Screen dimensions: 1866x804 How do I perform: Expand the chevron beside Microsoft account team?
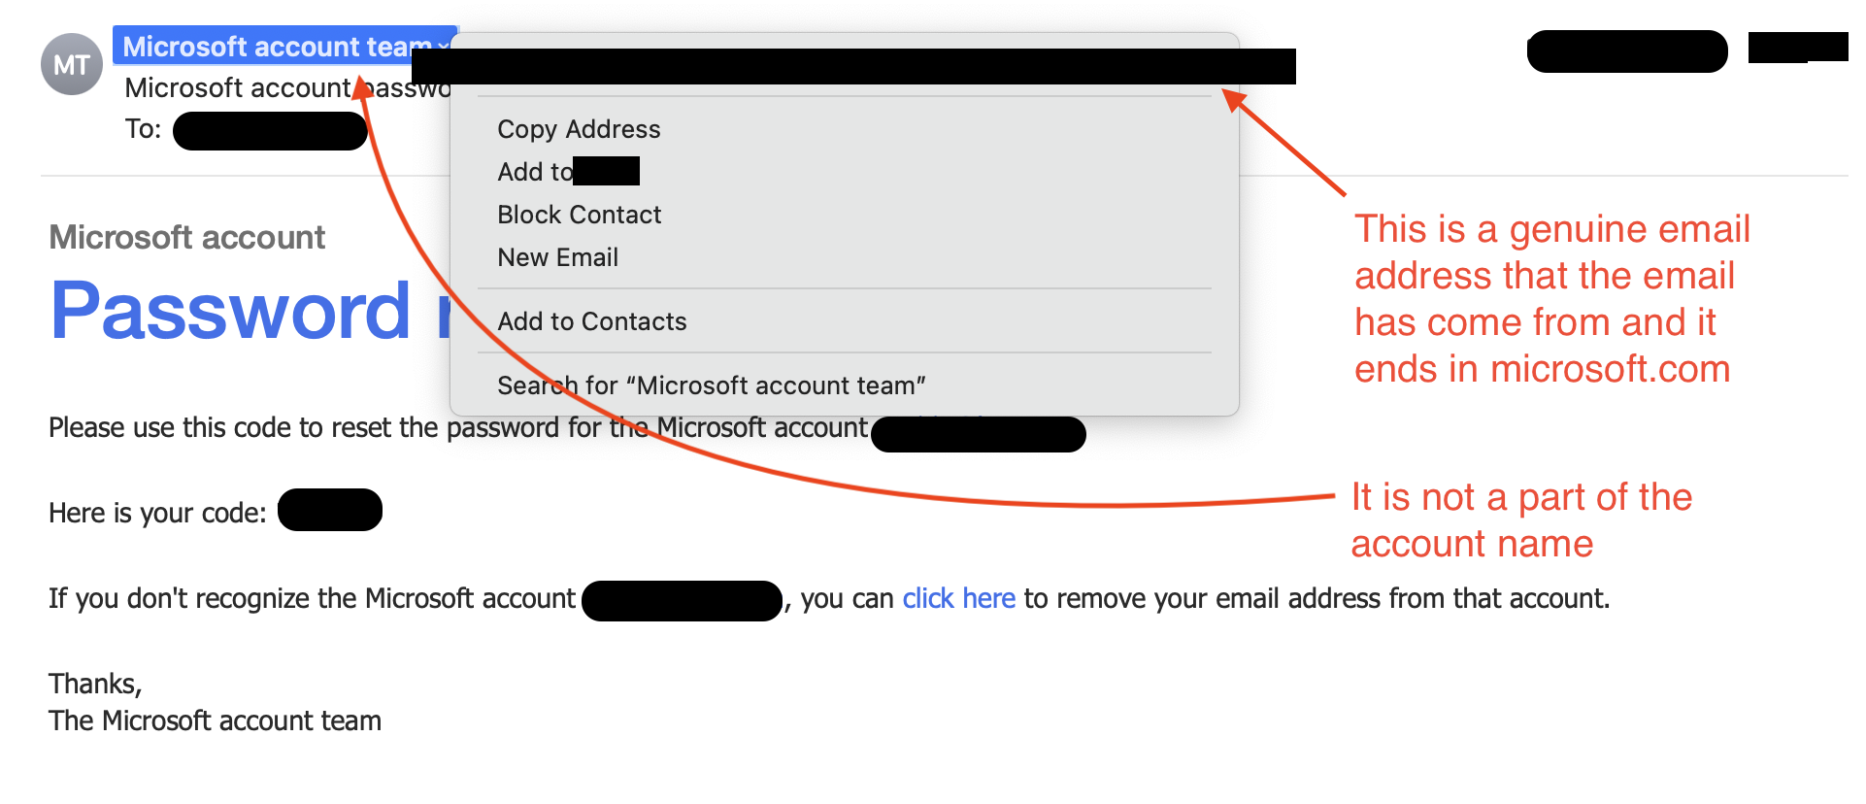tap(443, 47)
